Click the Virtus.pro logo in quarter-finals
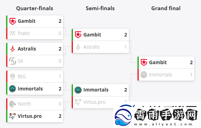Screen dimensions: 201x128 click(13, 116)
